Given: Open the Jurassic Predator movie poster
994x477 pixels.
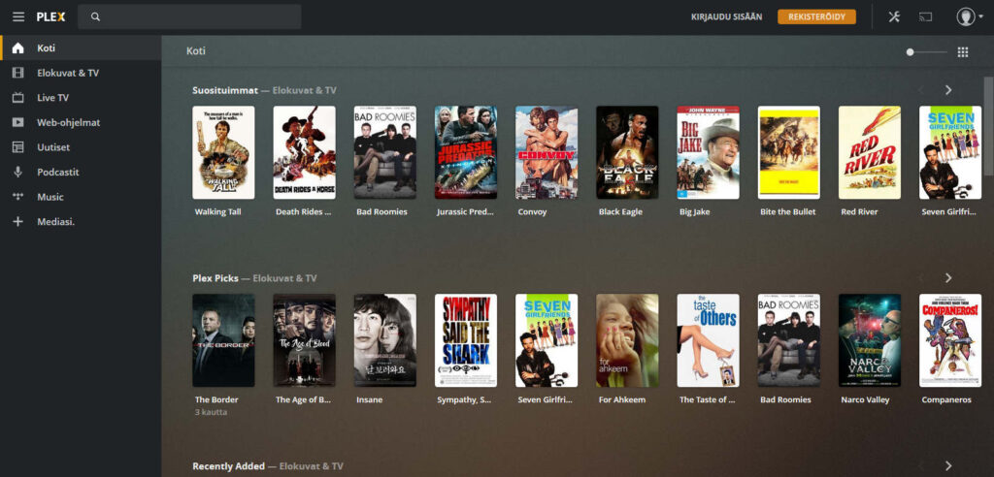Looking at the screenshot, I should coord(466,152).
